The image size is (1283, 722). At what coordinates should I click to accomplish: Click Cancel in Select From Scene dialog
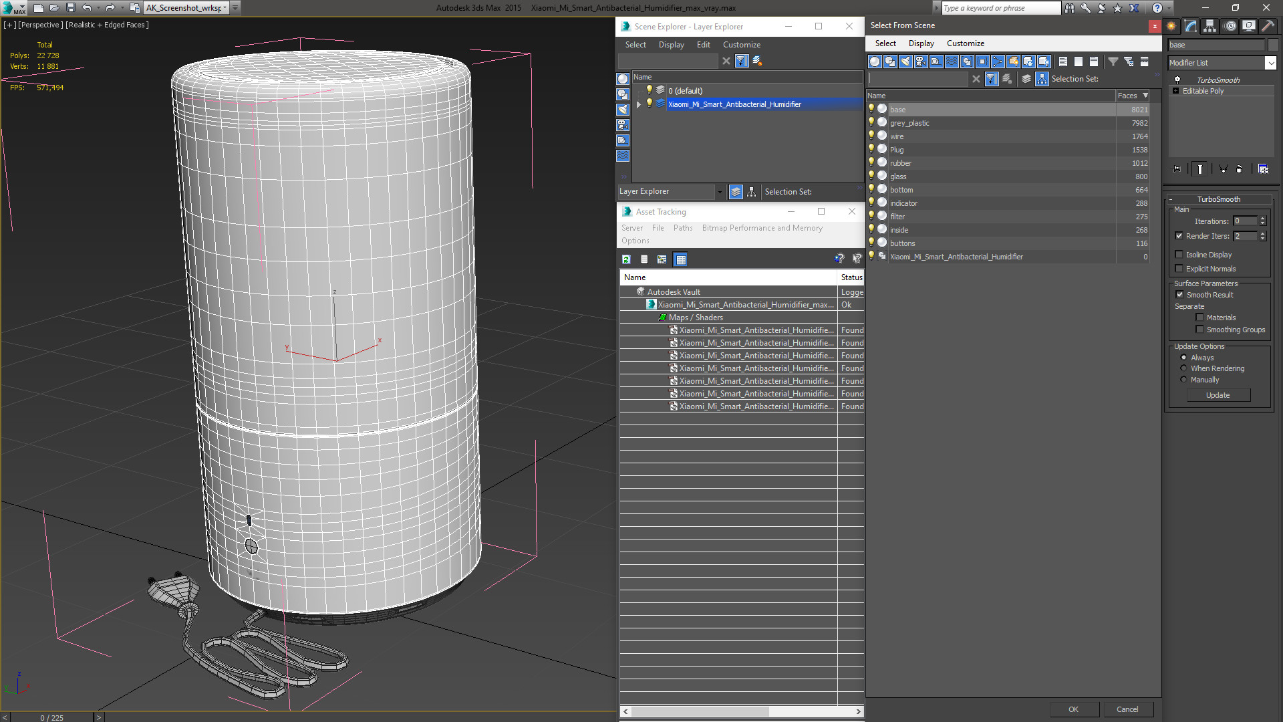(1127, 709)
